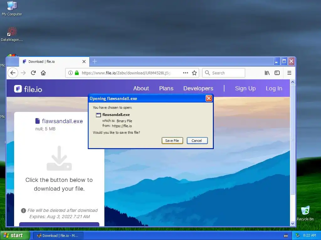Click the file icon beside flawsandall.exe heading
Image resolution: width=321 pixels, height=240 pixels.
[x=38, y=121]
